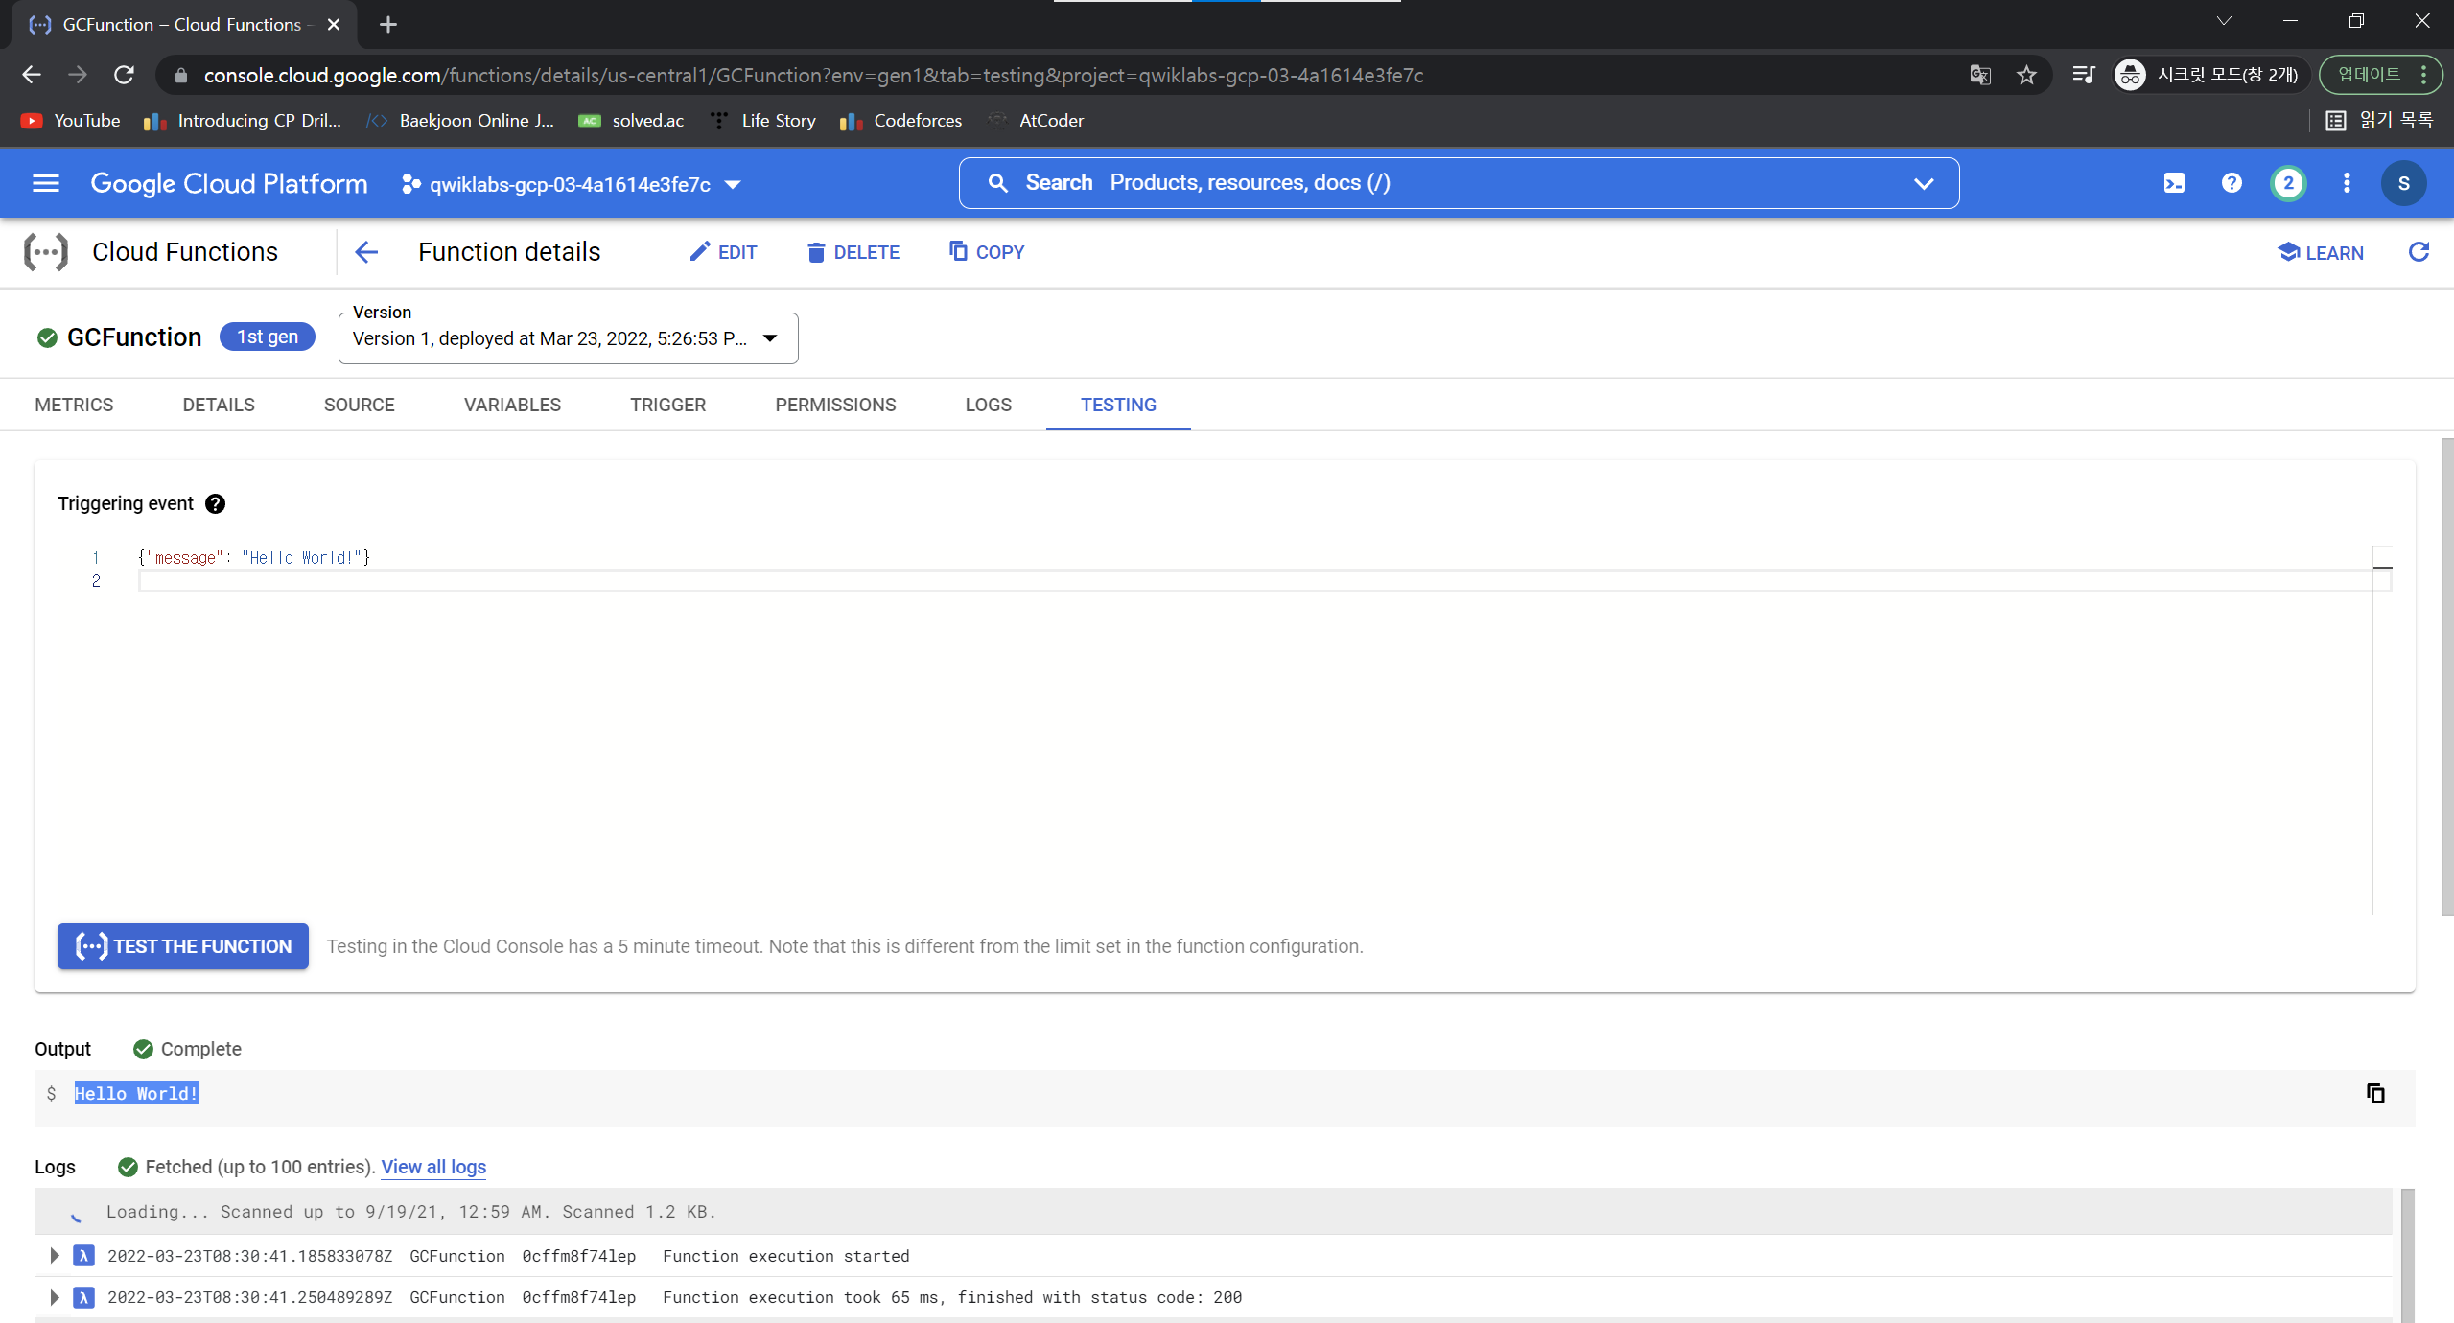Image resolution: width=2454 pixels, height=1323 pixels.
Task: Open the Version selection dropdown
Action: point(568,338)
